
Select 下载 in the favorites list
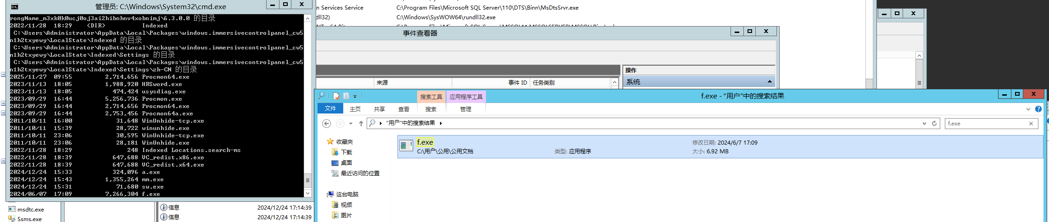tap(346, 152)
